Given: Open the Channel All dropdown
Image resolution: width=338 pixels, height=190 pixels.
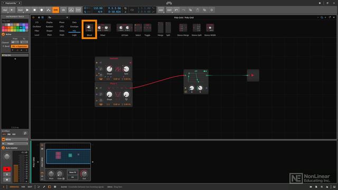Looking at the screenshot, I should pos(15,42).
